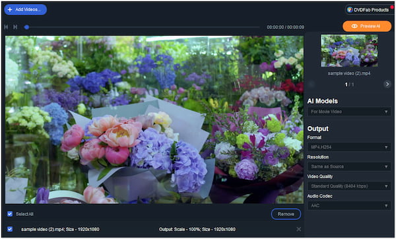Go to the previous frame
The image size is (396, 239).
point(7,27)
